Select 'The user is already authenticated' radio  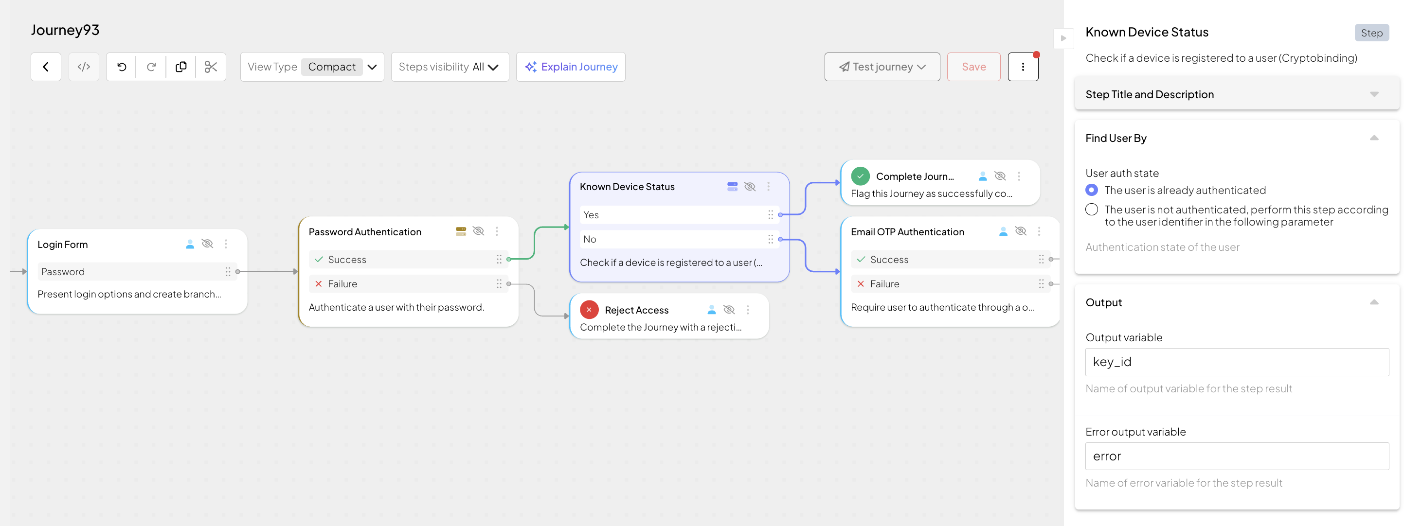tap(1092, 190)
